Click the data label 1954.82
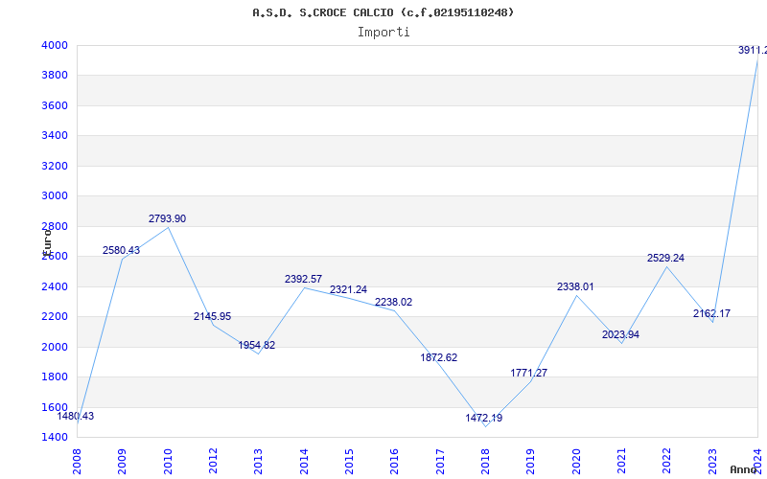The height and width of the screenshot is (479, 767). (257, 346)
